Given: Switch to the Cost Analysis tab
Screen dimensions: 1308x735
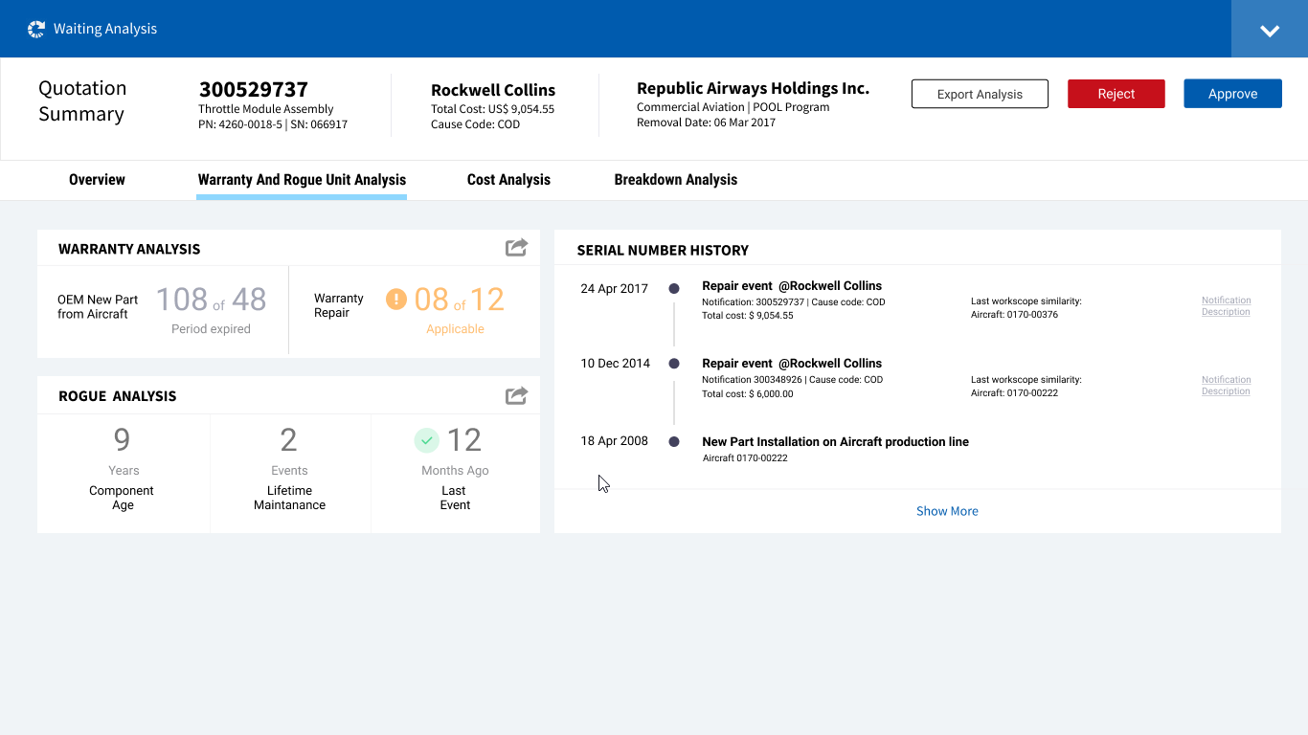Looking at the screenshot, I should [x=508, y=180].
